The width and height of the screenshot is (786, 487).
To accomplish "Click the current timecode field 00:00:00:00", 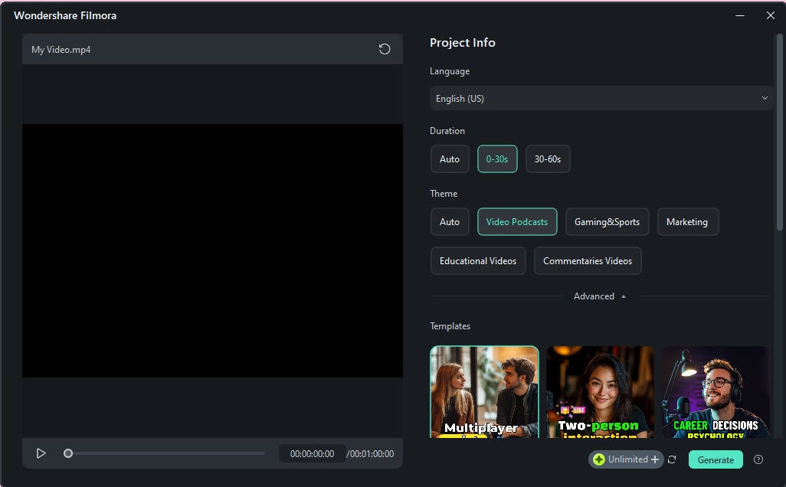I will coord(312,454).
